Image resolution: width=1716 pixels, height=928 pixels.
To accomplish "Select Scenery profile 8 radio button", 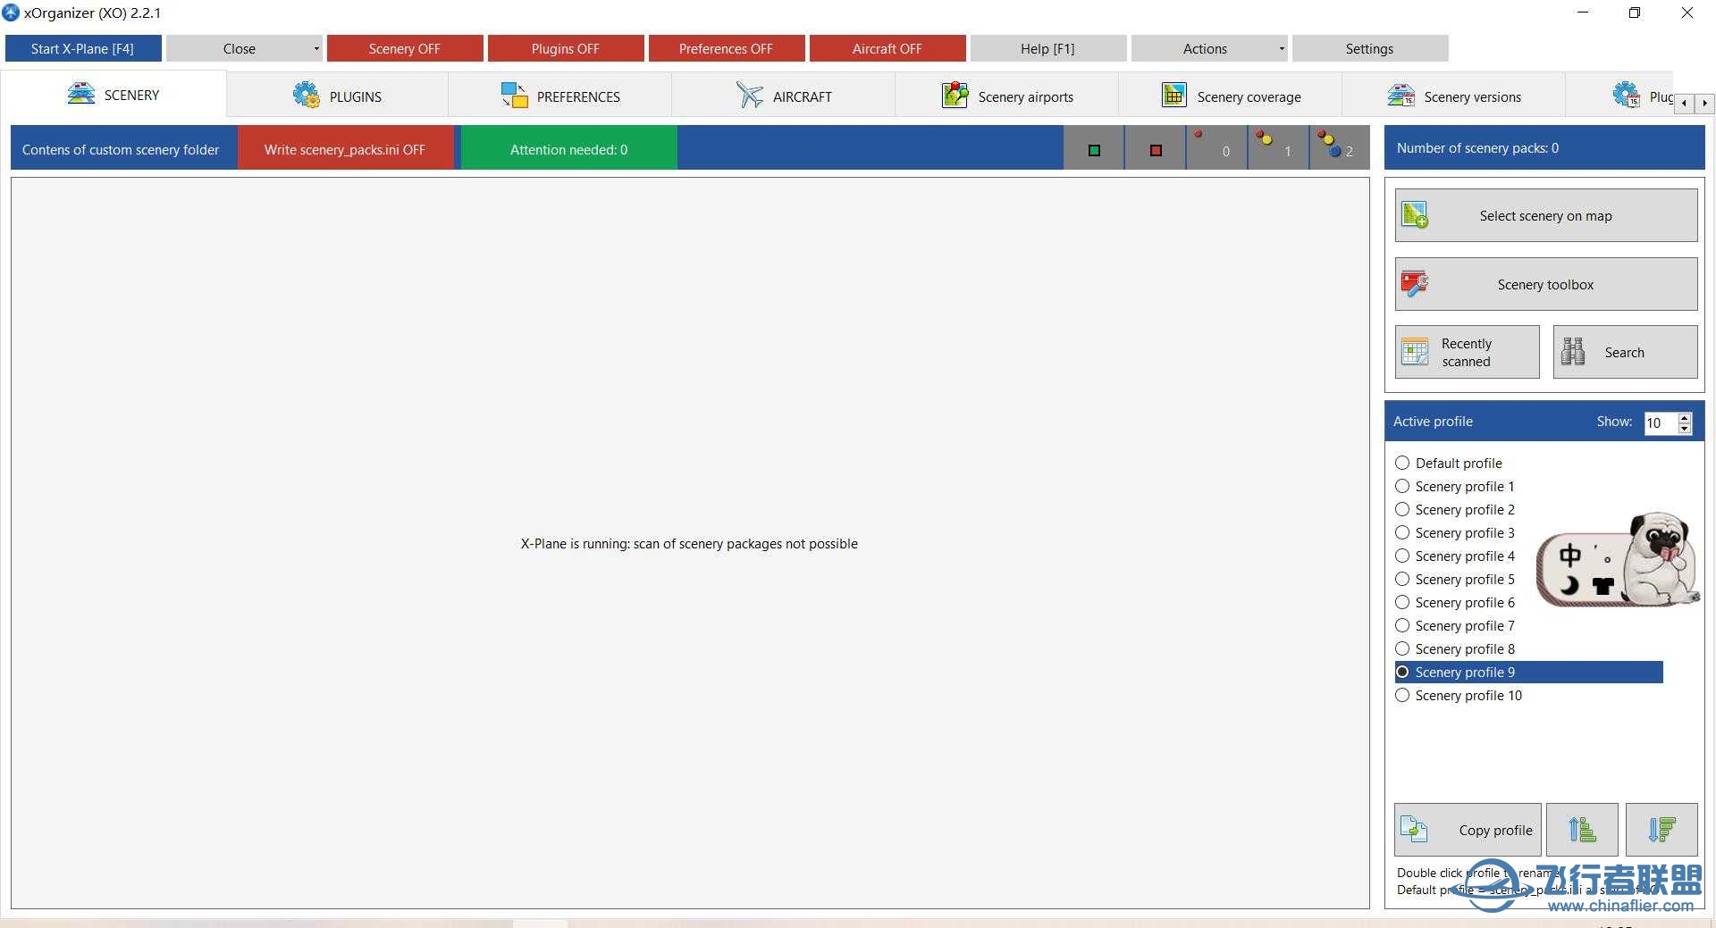I will point(1402,648).
